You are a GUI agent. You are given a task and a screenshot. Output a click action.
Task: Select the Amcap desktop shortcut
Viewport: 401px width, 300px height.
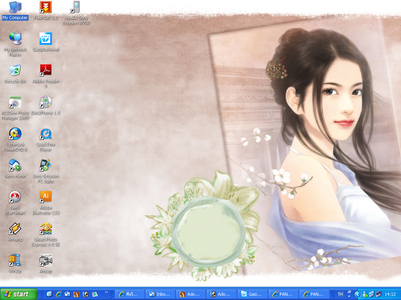(46, 263)
